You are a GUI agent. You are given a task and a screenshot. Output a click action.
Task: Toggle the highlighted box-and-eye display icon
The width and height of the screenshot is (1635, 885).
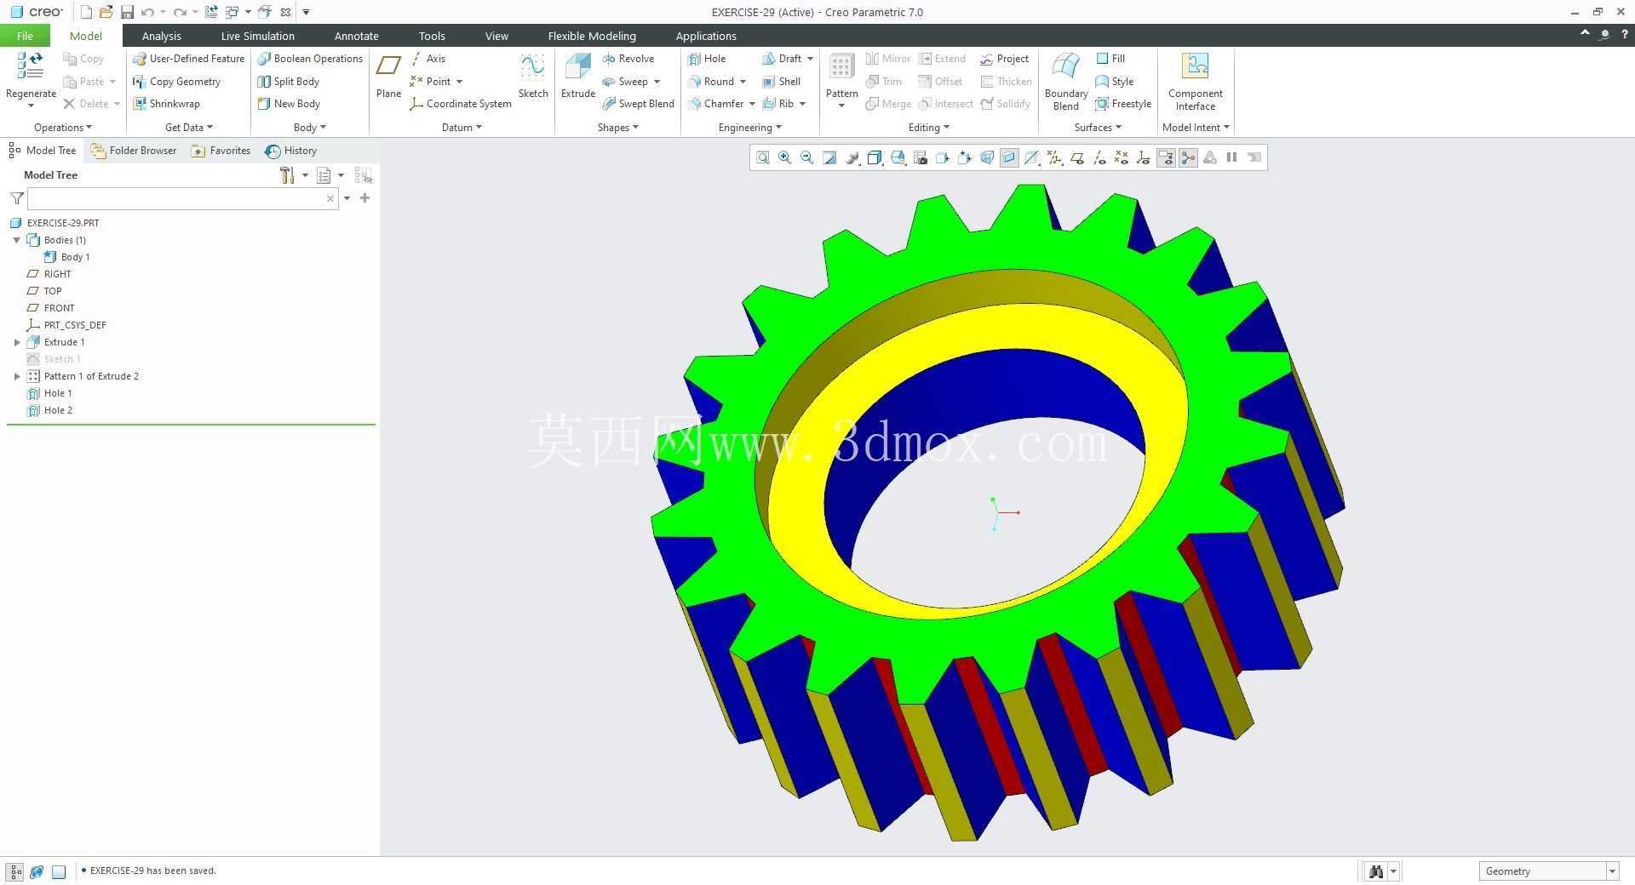pyautogui.click(x=1166, y=157)
